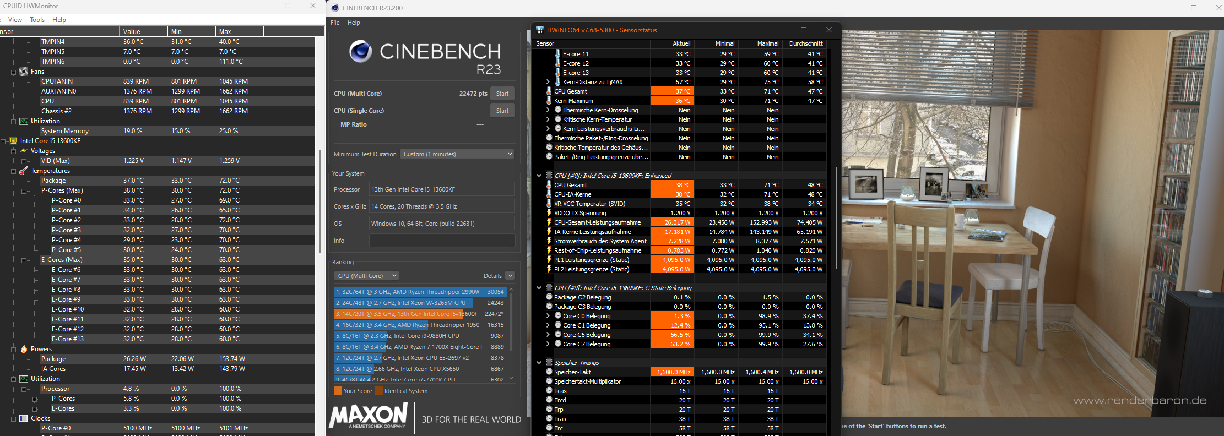Collapse the CPU Enhanced section in HWiNFO
Viewport: 1224px width, 436px height.
tap(539, 176)
